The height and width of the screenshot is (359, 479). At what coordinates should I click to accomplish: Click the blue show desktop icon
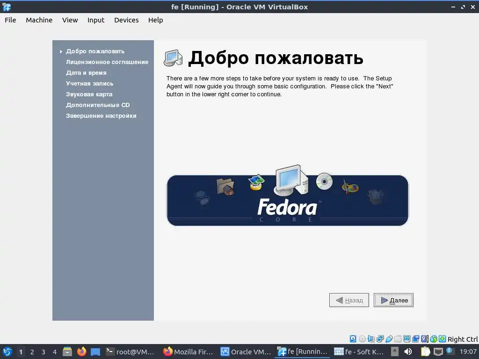click(95, 352)
